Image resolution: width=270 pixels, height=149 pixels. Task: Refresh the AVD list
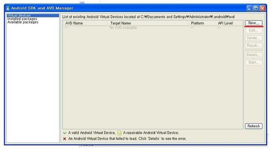253,126
